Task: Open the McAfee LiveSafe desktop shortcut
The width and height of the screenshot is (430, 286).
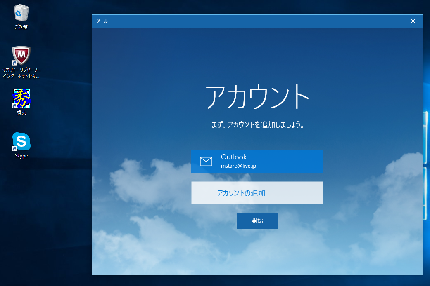Action: pyautogui.click(x=21, y=62)
